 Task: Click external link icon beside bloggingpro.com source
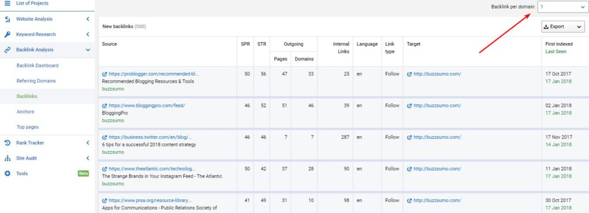105,106
